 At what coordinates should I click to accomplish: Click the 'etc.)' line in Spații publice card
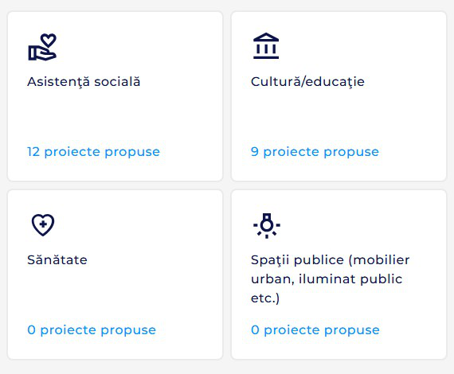pyautogui.click(x=265, y=298)
